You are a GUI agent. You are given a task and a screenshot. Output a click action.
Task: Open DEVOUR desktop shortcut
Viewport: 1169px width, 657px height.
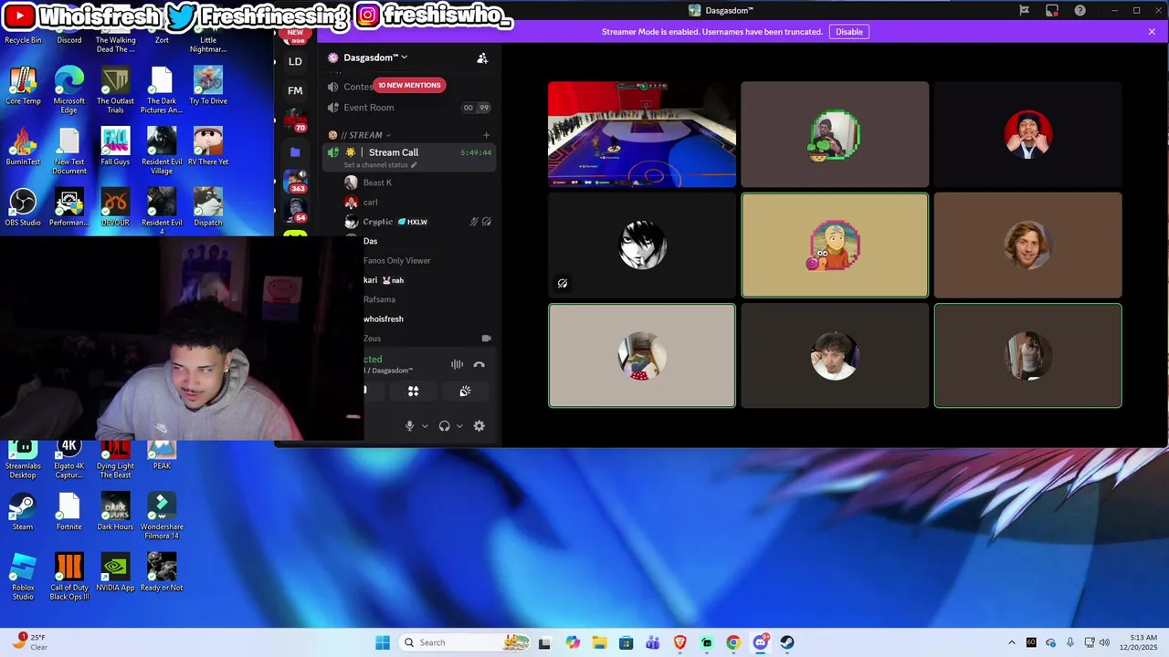(x=115, y=207)
